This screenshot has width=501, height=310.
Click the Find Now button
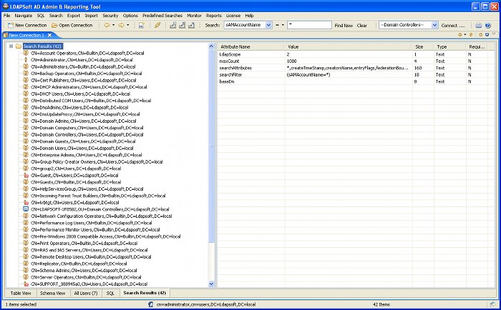pos(344,25)
